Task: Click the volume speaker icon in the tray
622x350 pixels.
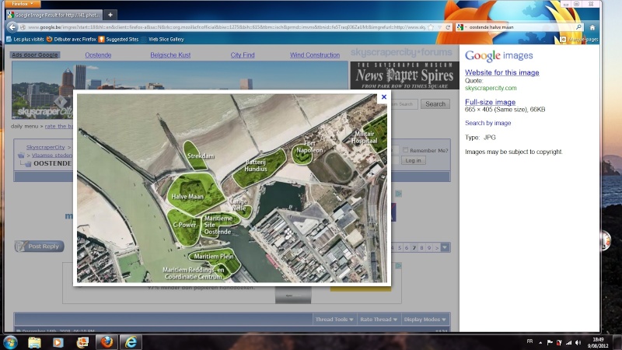Action: coord(578,342)
